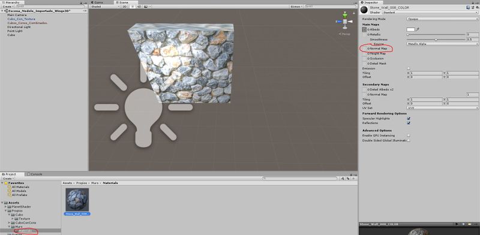Viewport: 480px width, 235px height.
Task: Open the UV Set dropdown
Action: [x=442, y=108]
